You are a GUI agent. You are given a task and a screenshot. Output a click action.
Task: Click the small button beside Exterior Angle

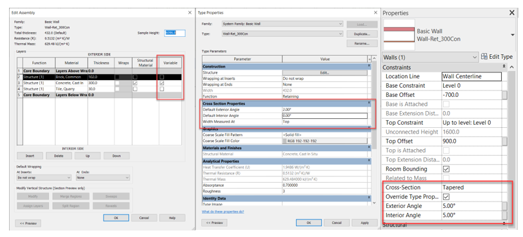click(505, 206)
